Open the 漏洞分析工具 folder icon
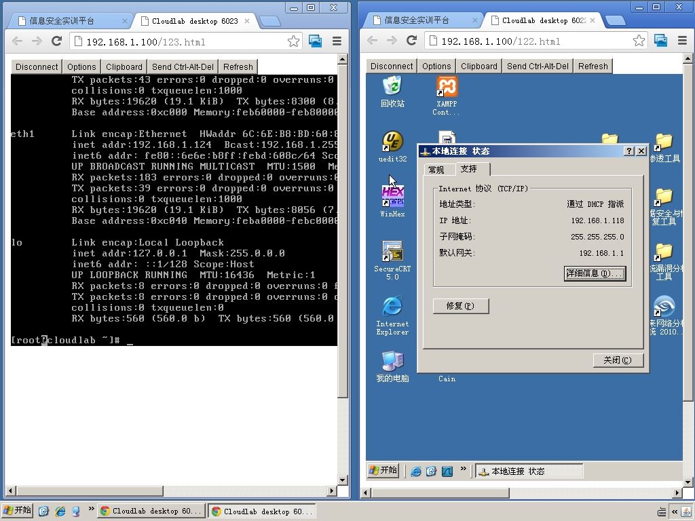 click(x=664, y=261)
